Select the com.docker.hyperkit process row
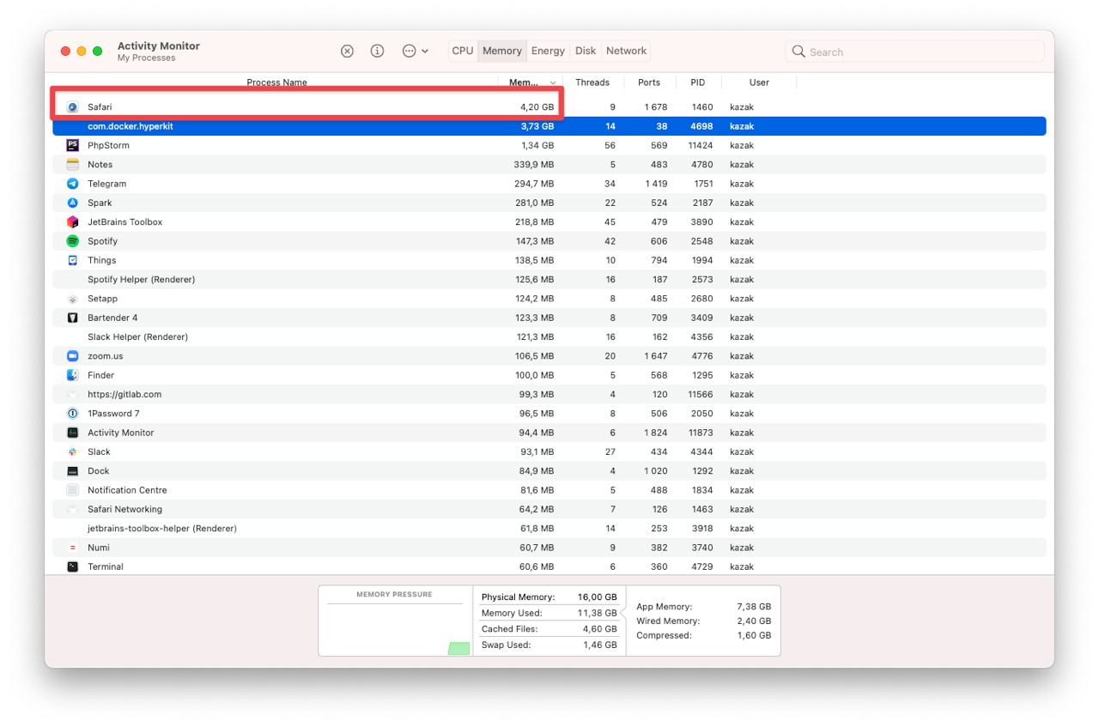The height and width of the screenshot is (727, 1099). point(549,126)
